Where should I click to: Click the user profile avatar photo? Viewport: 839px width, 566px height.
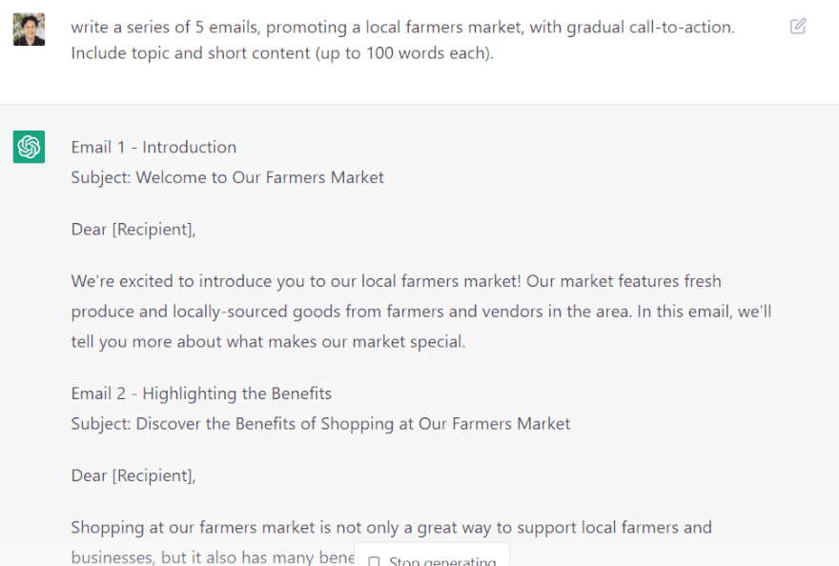pyautogui.click(x=29, y=30)
